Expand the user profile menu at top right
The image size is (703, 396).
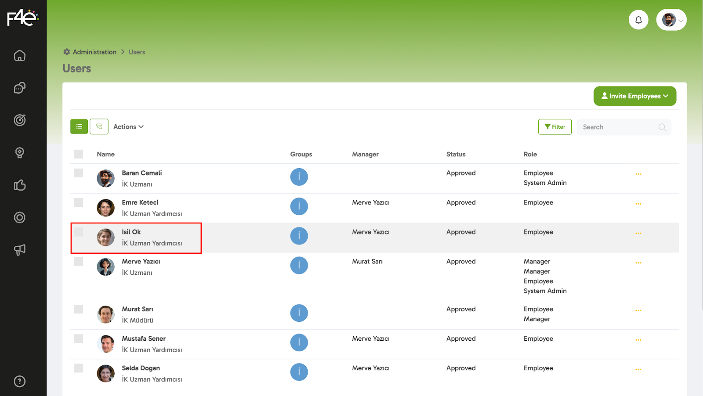coord(671,20)
